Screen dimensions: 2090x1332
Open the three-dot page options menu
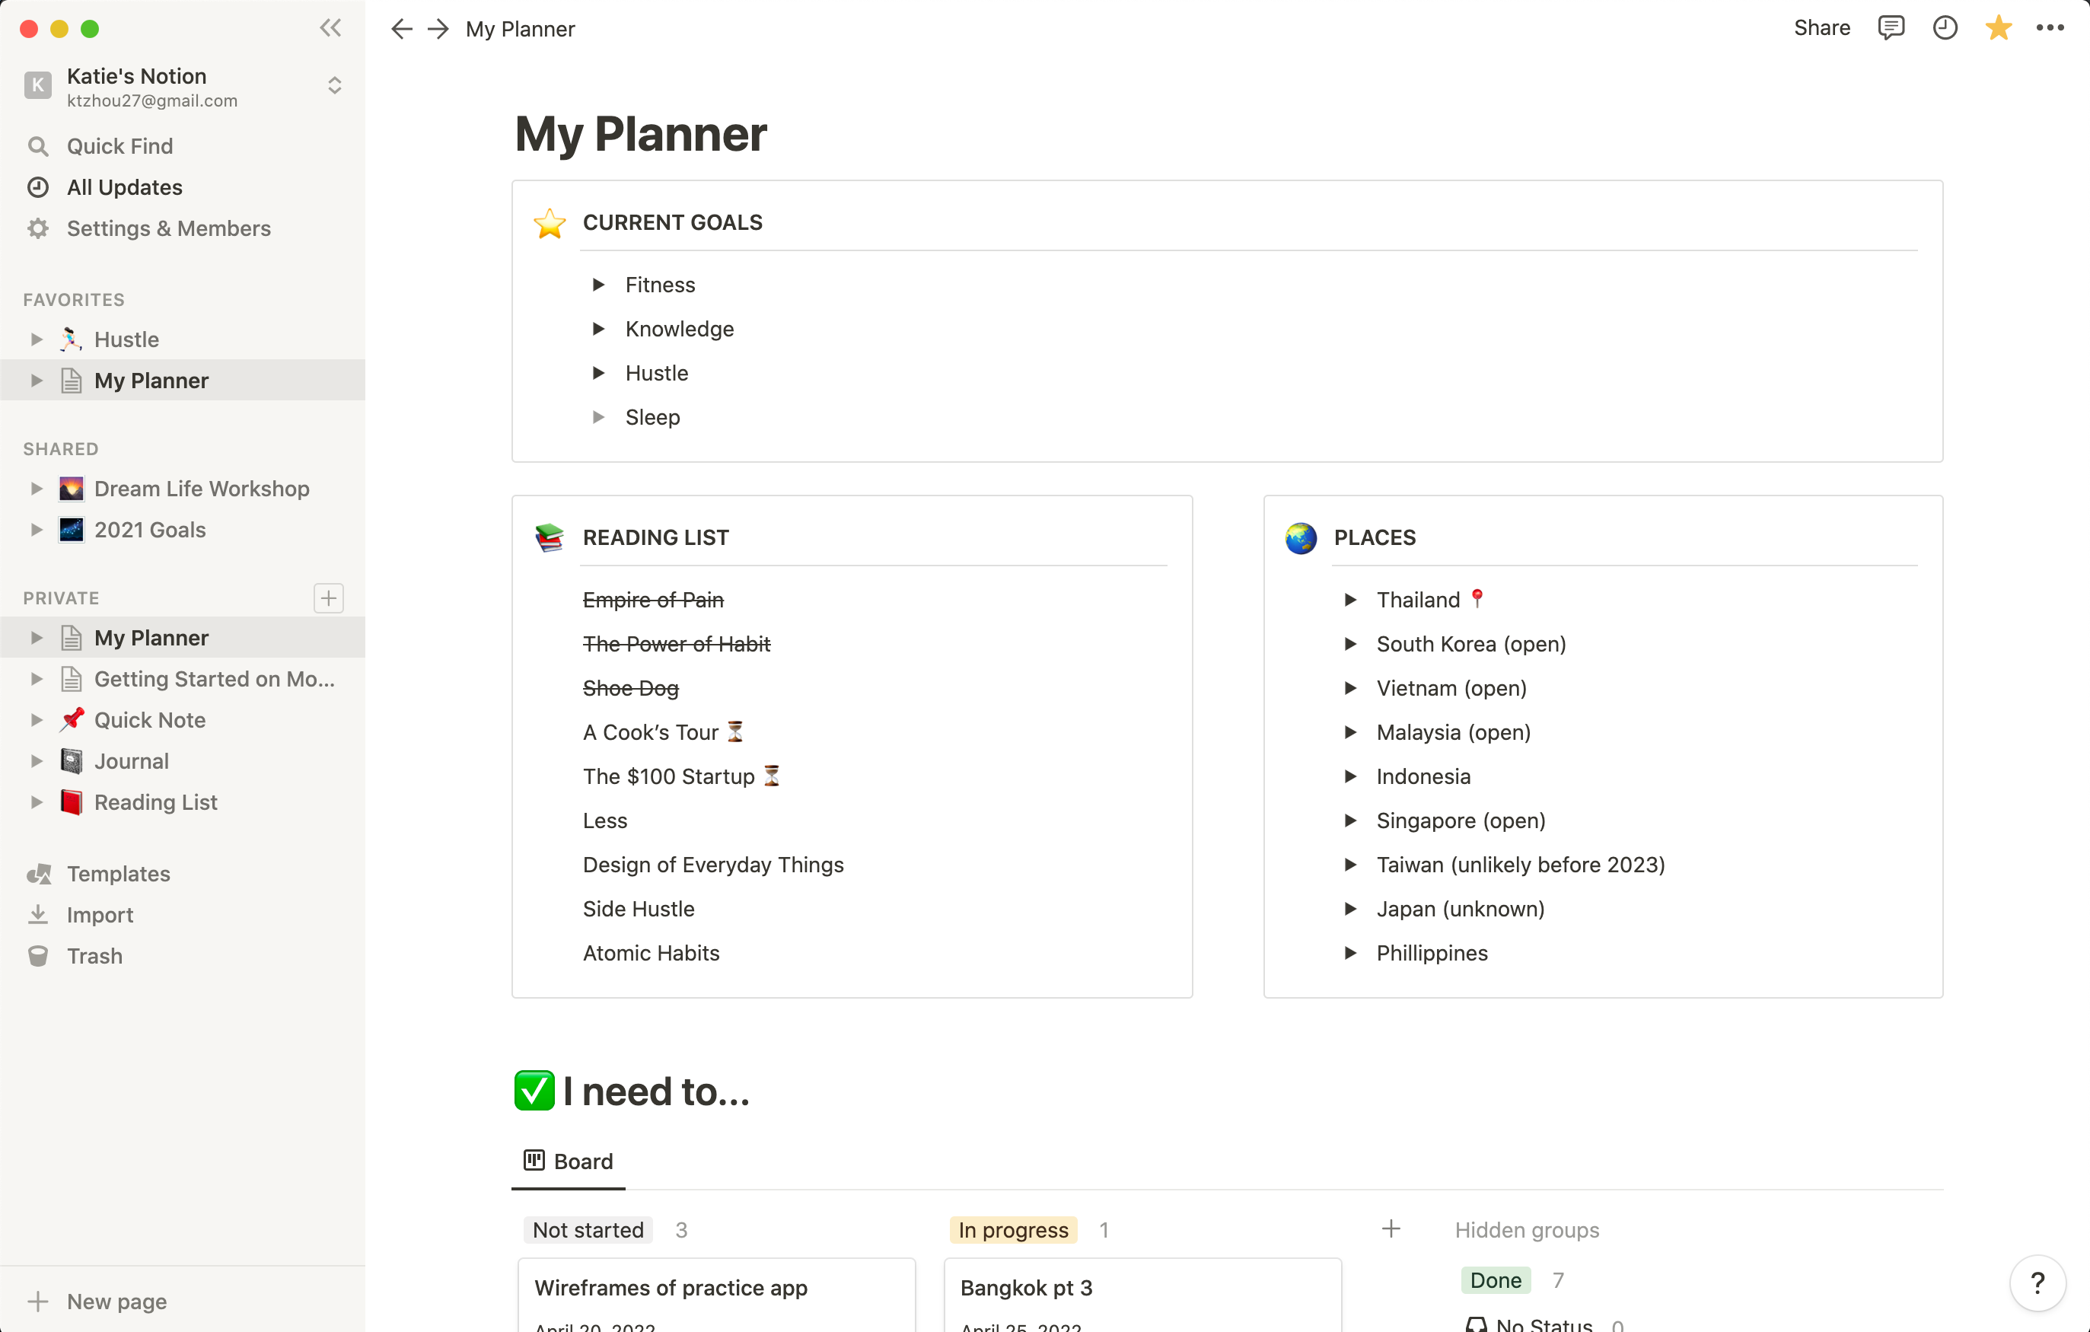pos(2050,29)
